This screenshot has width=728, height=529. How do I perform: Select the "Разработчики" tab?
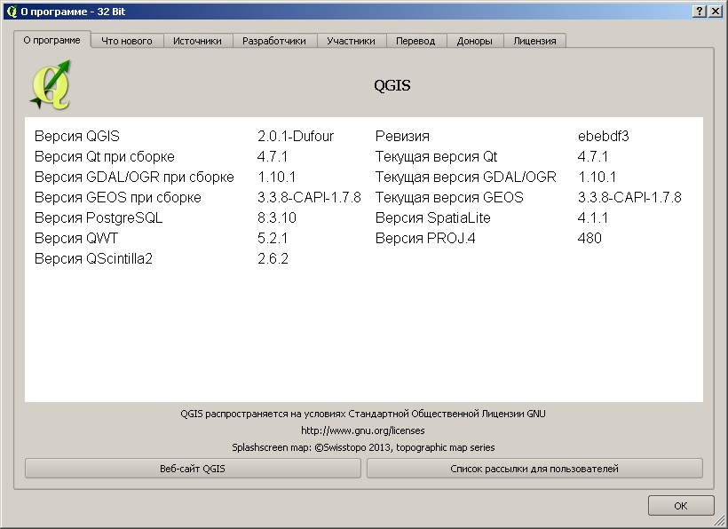tap(275, 40)
